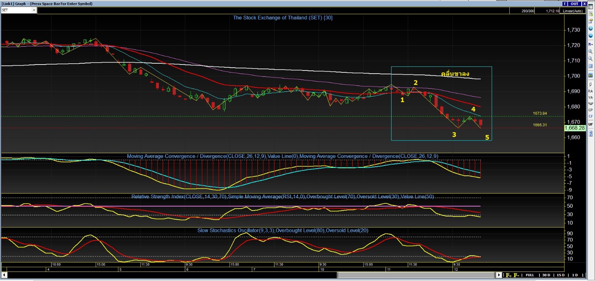Click the VA icon in sidebar
This screenshot has height=281, width=595.
click(x=591, y=97)
